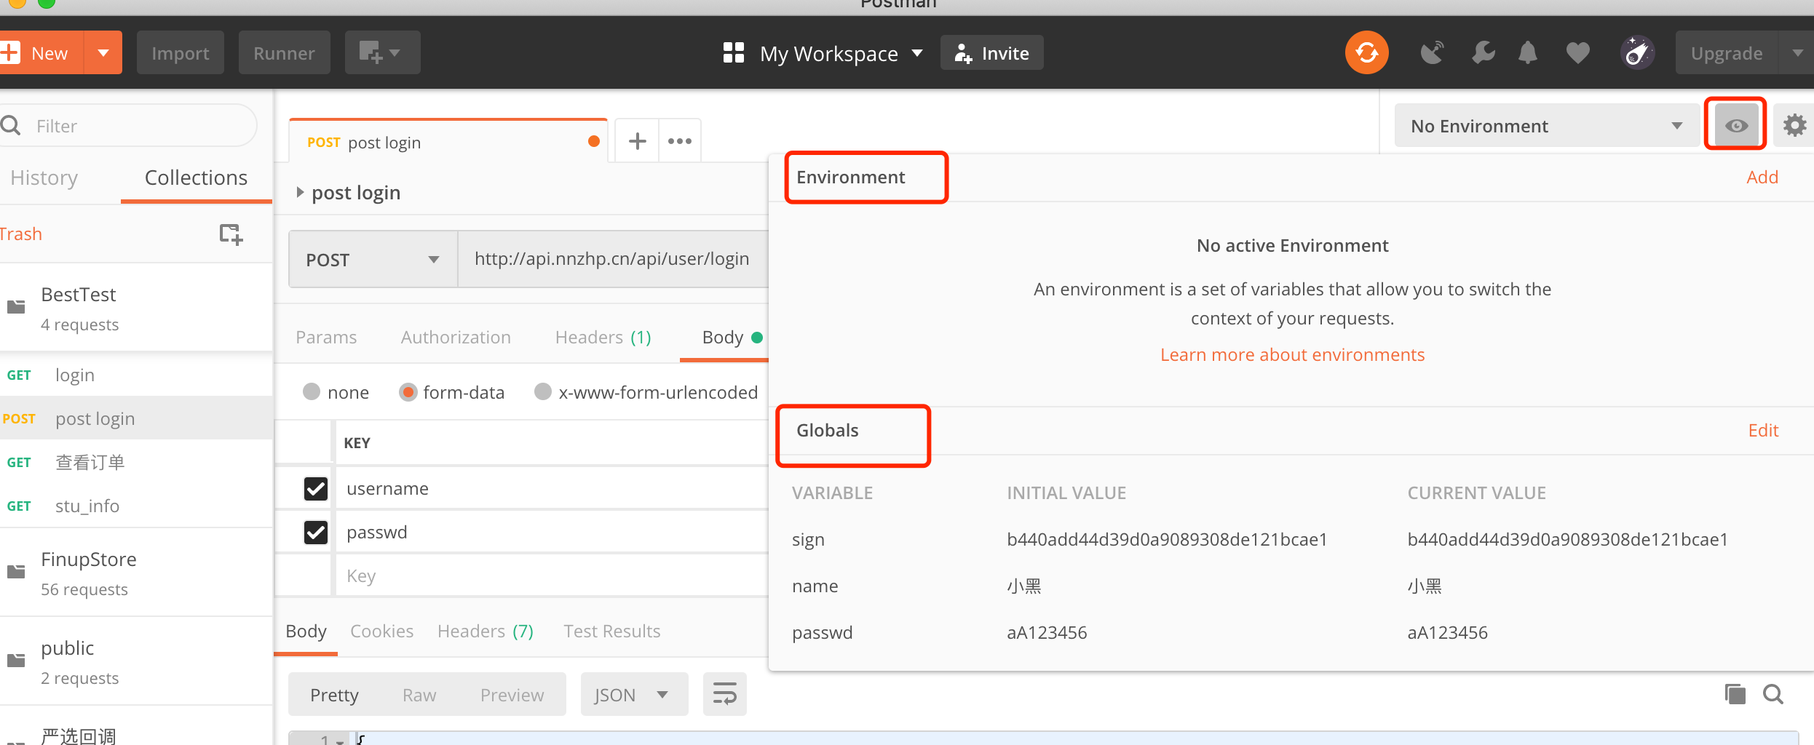Open Manage Environments gear icon
The width and height of the screenshot is (1814, 745).
pos(1794,125)
